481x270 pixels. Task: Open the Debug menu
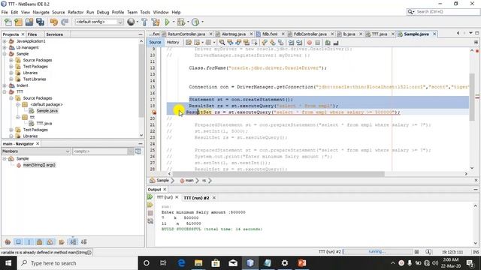(x=103, y=12)
